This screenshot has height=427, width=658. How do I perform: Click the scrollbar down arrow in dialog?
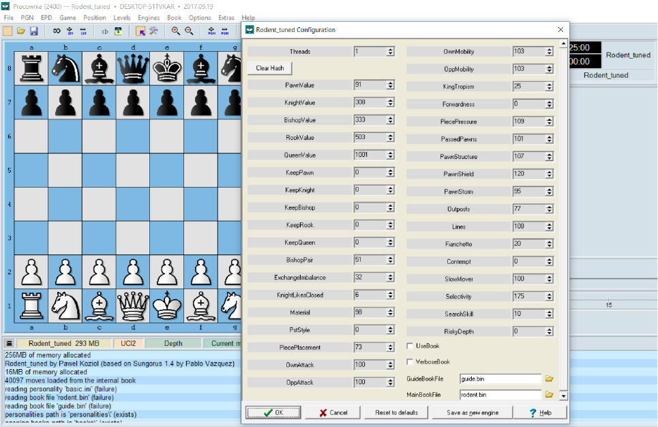(563, 396)
